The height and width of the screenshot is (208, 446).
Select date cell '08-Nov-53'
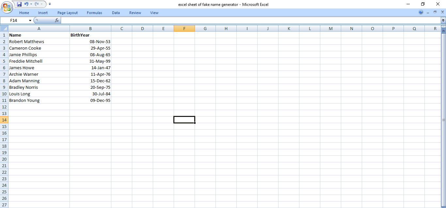[90, 41]
